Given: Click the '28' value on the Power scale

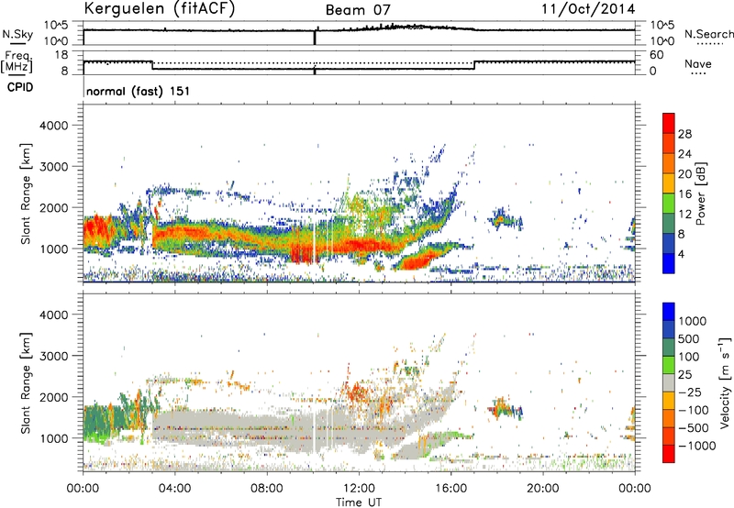Looking at the screenshot, I should (684, 134).
